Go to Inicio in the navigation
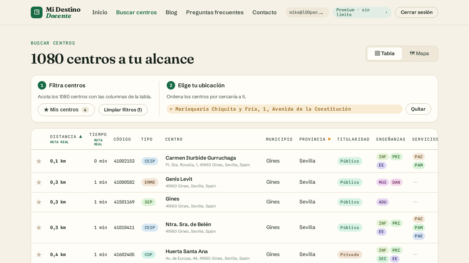 (100, 12)
